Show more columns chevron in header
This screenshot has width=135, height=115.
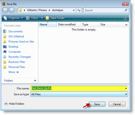pos(126,25)
